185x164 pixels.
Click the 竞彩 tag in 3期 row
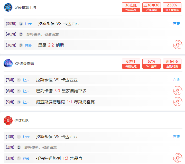26,158
